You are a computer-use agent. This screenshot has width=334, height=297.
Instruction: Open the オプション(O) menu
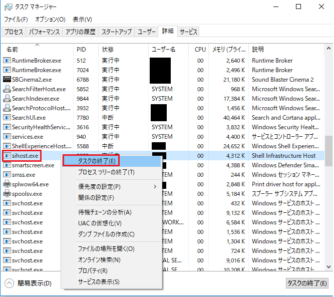pyautogui.click(x=50, y=20)
